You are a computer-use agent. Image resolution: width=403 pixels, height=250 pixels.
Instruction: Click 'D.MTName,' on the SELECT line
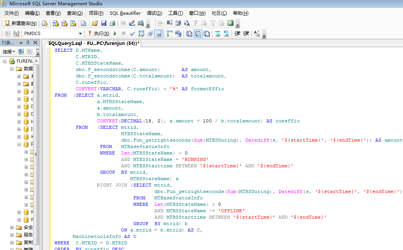point(89,50)
